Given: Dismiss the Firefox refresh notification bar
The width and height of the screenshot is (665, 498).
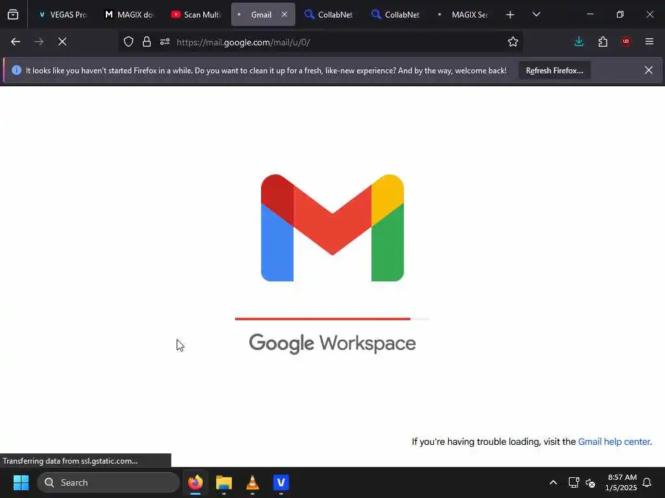Looking at the screenshot, I should pyautogui.click(x=649, y=70).
